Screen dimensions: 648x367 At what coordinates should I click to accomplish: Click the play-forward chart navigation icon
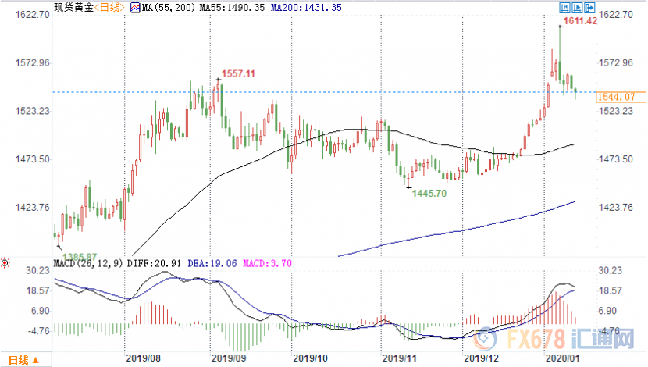[x=577, y=7]
